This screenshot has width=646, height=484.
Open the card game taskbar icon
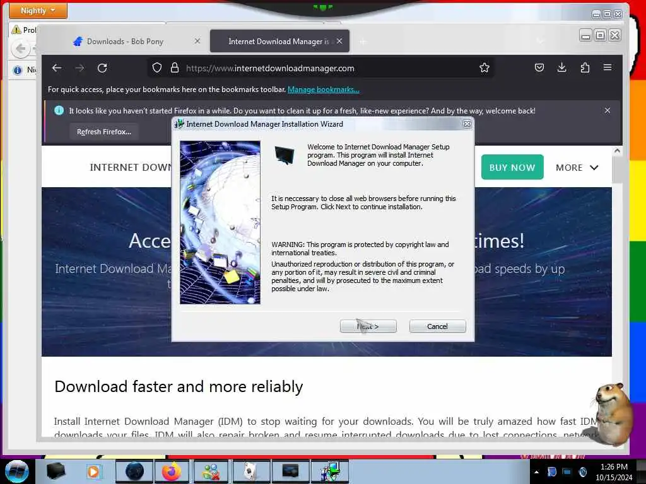(x=250, y=471)
